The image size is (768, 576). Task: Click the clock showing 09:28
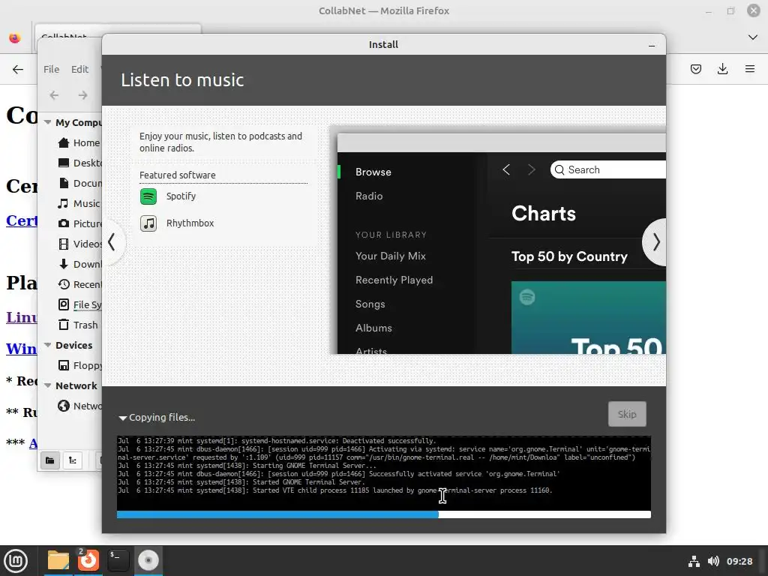pyautogui.click(x=739, y=561)
